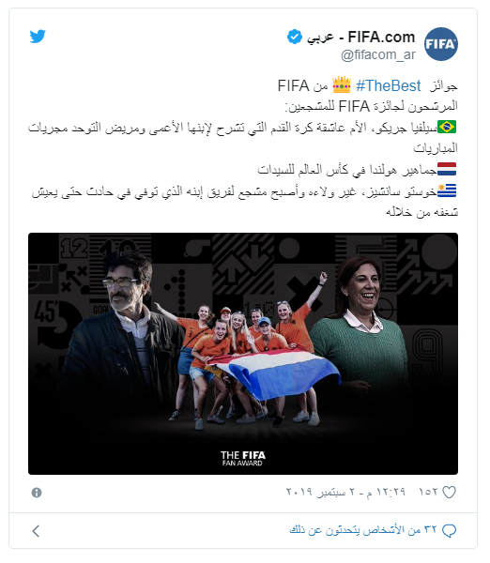
Task: Expand the conversation with chevron arrow
Action: [x=36, y=531]
